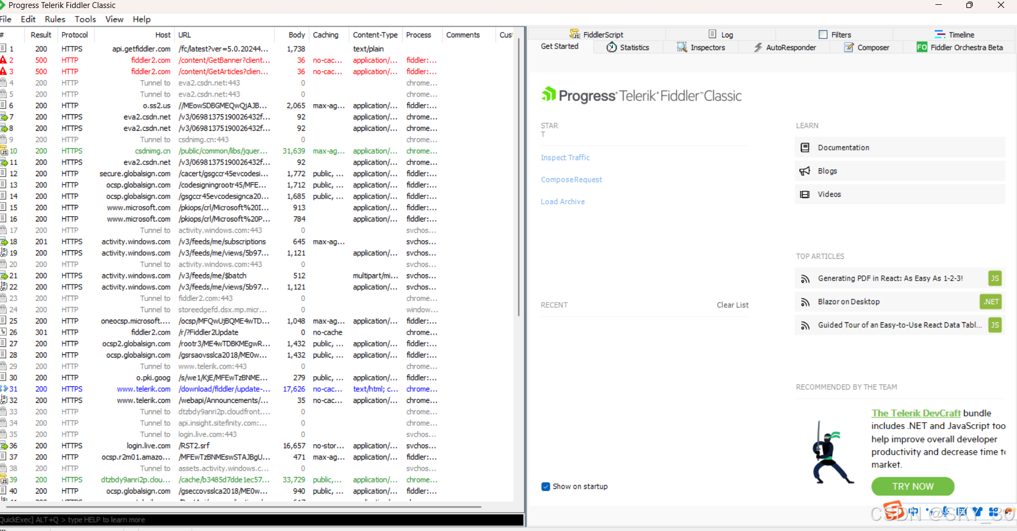Open The Telerik DevCraft link
Image resolution: width=1017 pixels, height=531 pixels.
click(916, 413)
